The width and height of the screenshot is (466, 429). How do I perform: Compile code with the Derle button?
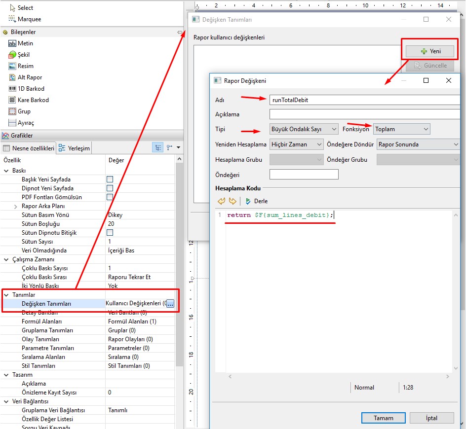pos(256,201)
